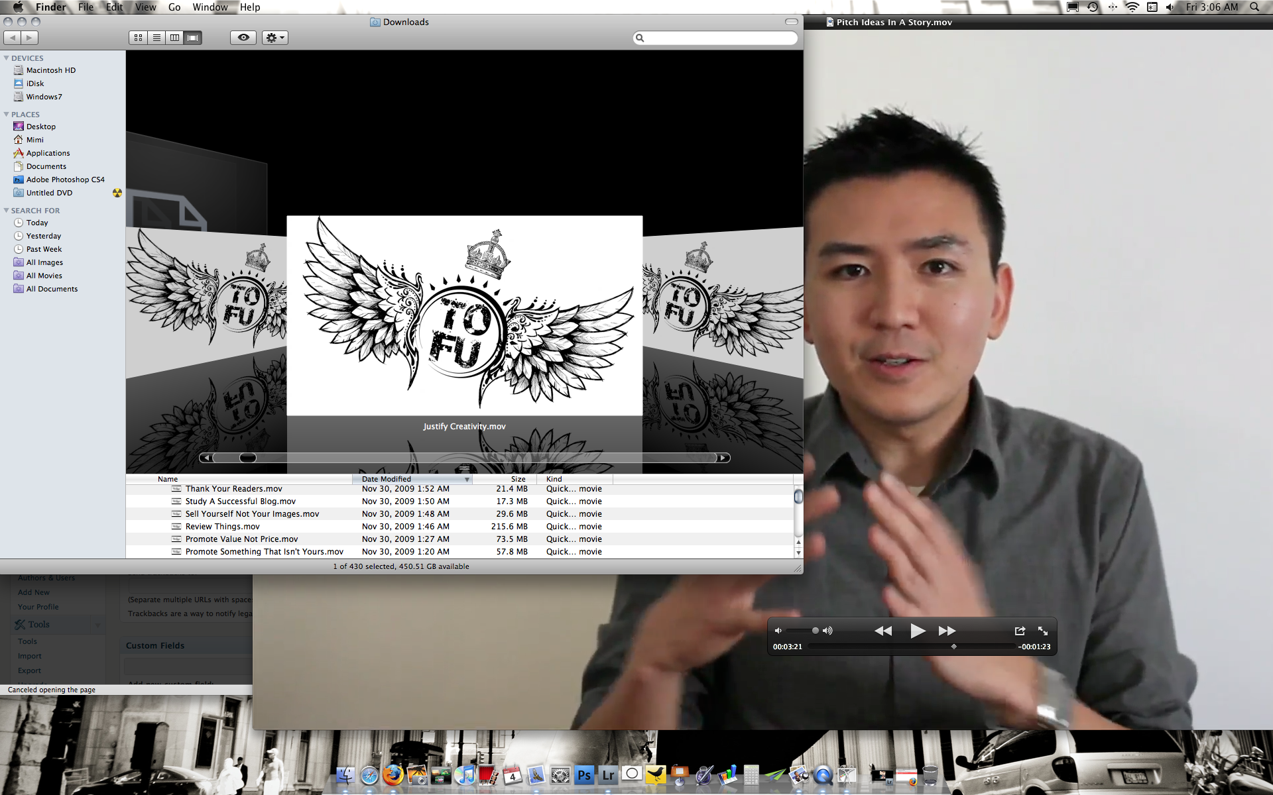Open Quick Look with the eye icon
The height and width of the screenshot is (795, 1273).
point(243,38)
